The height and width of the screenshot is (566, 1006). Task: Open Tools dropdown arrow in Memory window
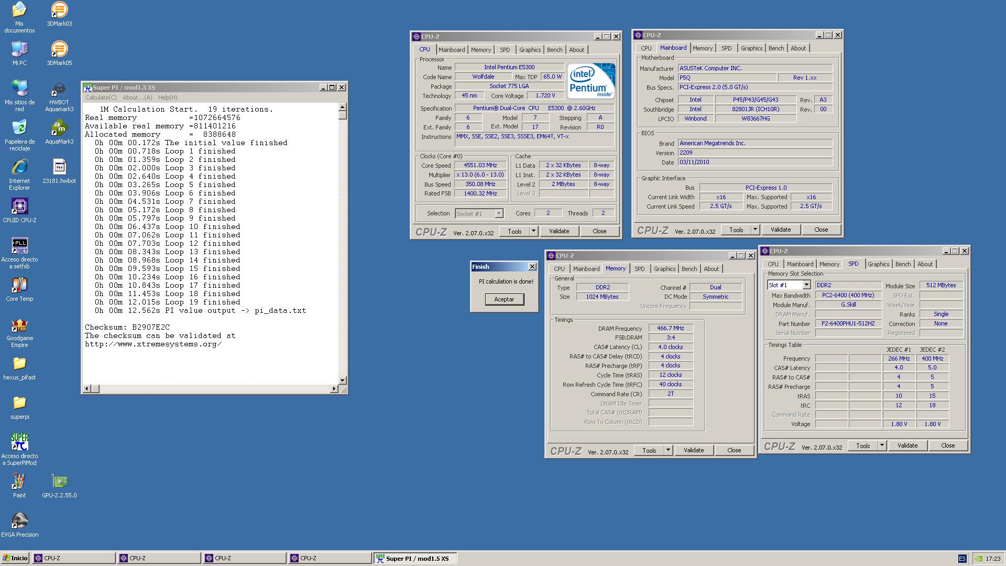tap(668, 450)
